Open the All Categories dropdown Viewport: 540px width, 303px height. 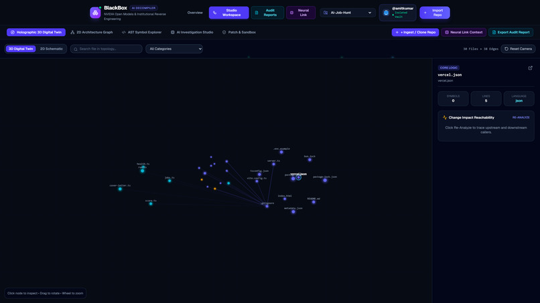click(x=174, y=49)
